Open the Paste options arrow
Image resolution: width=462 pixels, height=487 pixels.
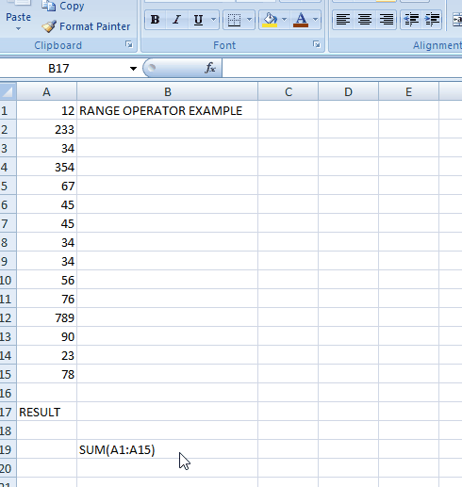[18, 29]
